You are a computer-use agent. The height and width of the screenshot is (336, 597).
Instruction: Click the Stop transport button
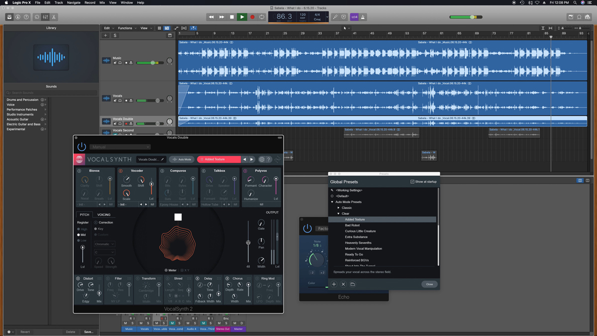[x=232, y=17]
